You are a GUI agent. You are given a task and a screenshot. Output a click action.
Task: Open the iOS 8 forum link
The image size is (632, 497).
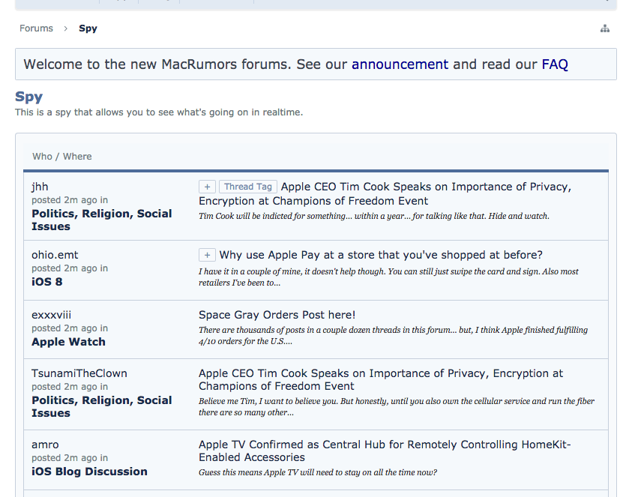(x=47, y=282)
